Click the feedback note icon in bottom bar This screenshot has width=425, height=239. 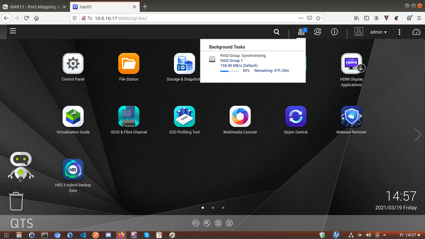(229, 223)
